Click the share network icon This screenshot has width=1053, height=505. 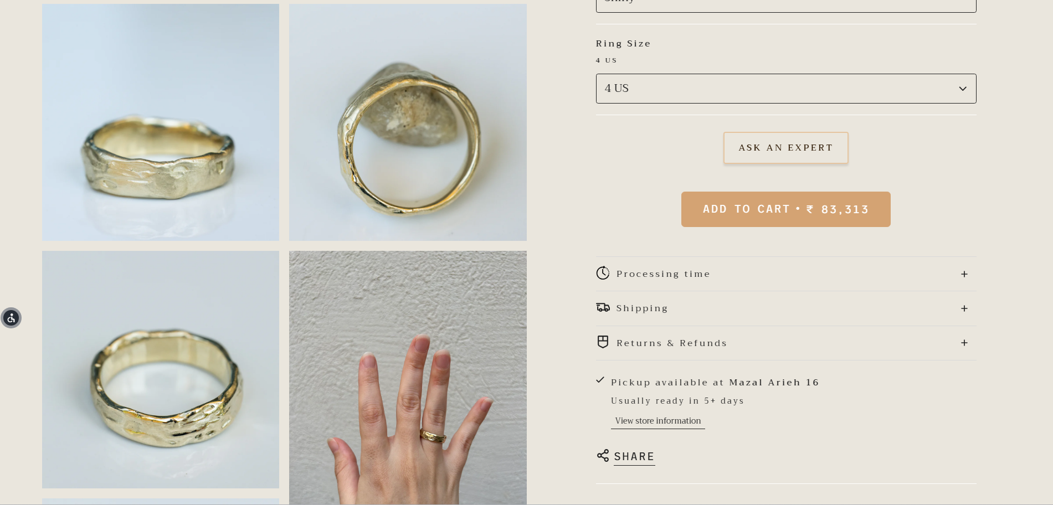[x=603, y=456]
